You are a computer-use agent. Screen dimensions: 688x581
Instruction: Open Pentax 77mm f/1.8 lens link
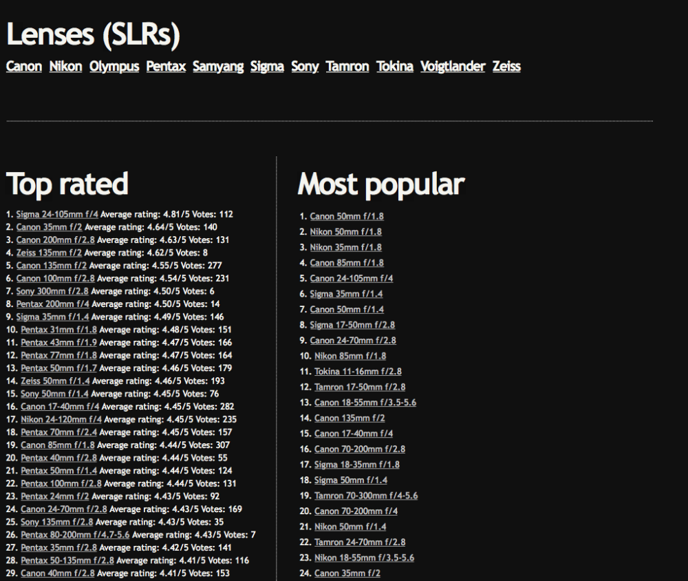pyautogui.click(x=58, y=355)
